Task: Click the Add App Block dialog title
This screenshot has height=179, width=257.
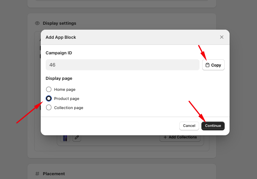Action: coord(61,37)
